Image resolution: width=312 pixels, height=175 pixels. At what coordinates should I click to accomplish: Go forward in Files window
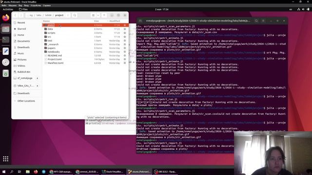coord(20,15)
